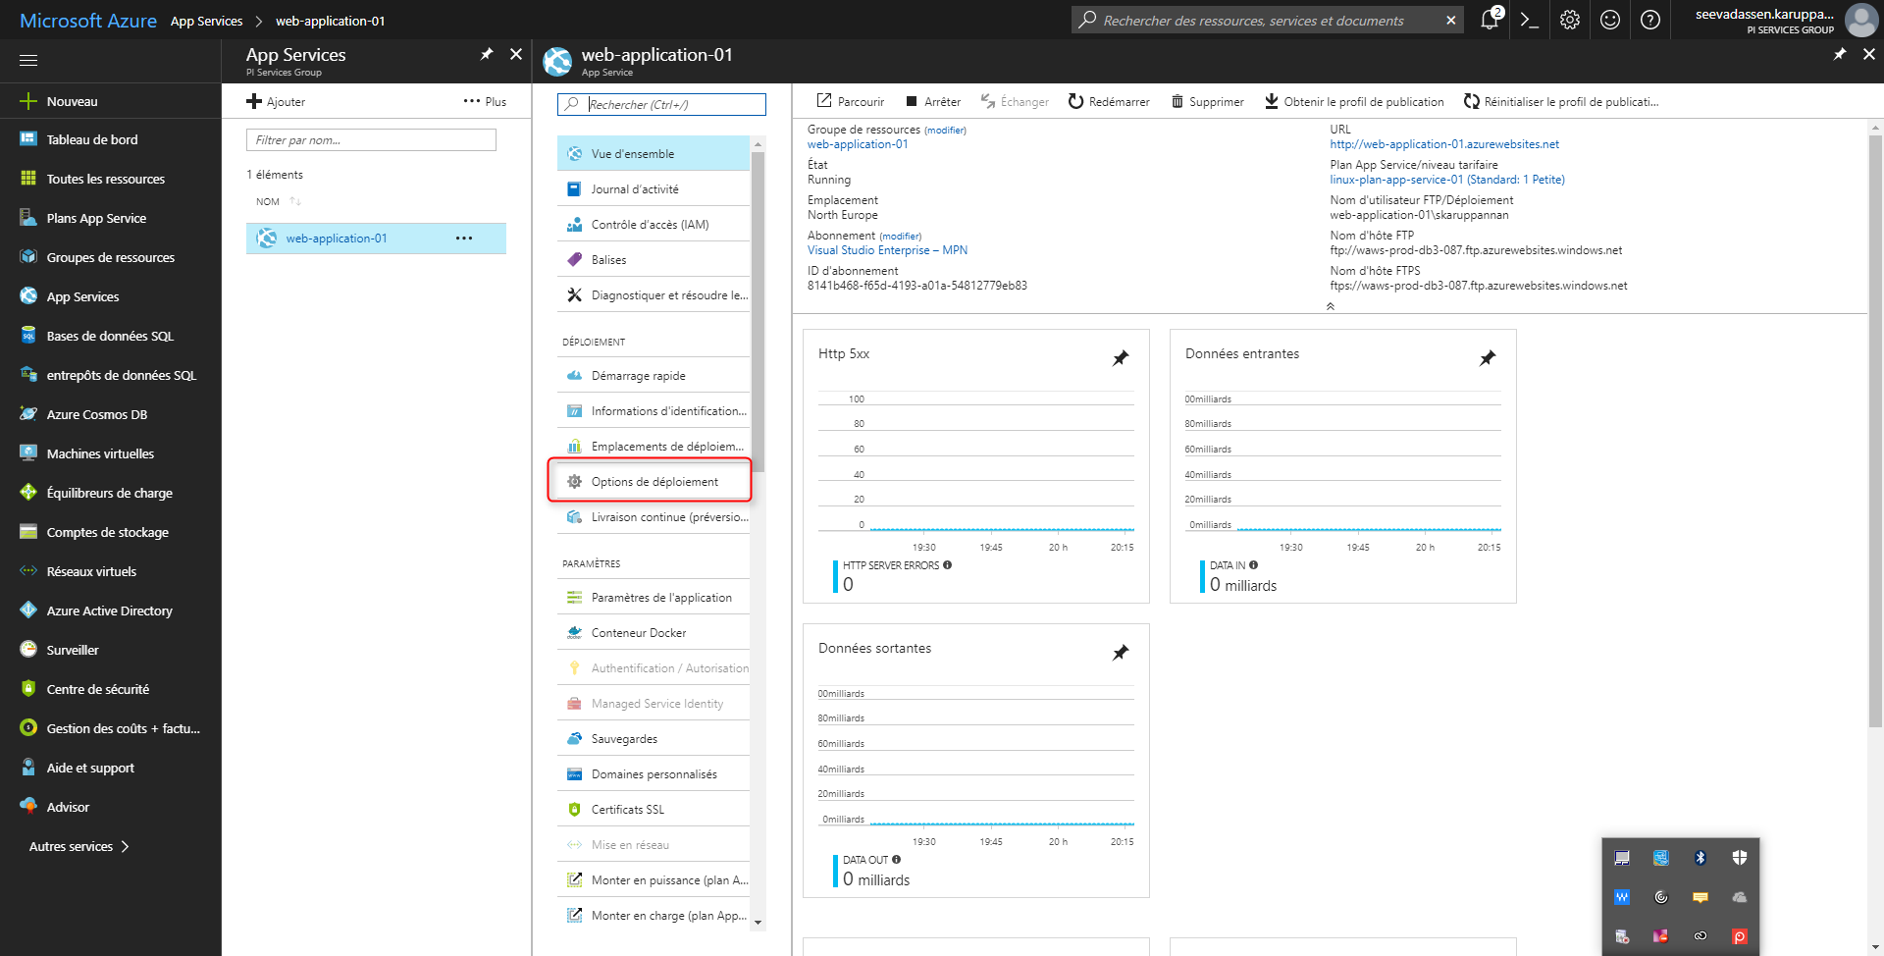Click the Rechercher (Ctrl+/) menu search
The height and width of the screenshot is (956, 1884).
tap(661, 104)
